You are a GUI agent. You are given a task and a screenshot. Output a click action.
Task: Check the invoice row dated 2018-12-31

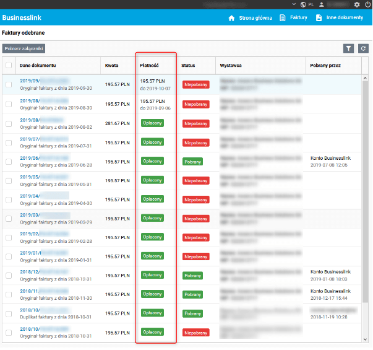click(x=9, y=276)
